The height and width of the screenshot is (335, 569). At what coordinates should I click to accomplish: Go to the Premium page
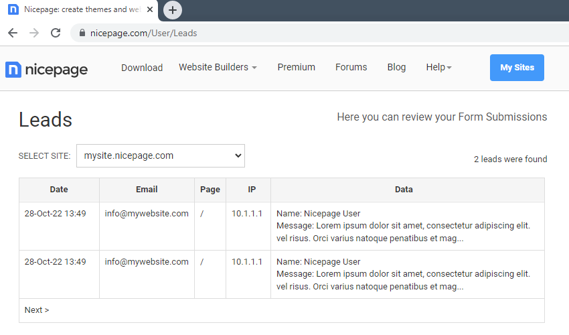[297, 67]
